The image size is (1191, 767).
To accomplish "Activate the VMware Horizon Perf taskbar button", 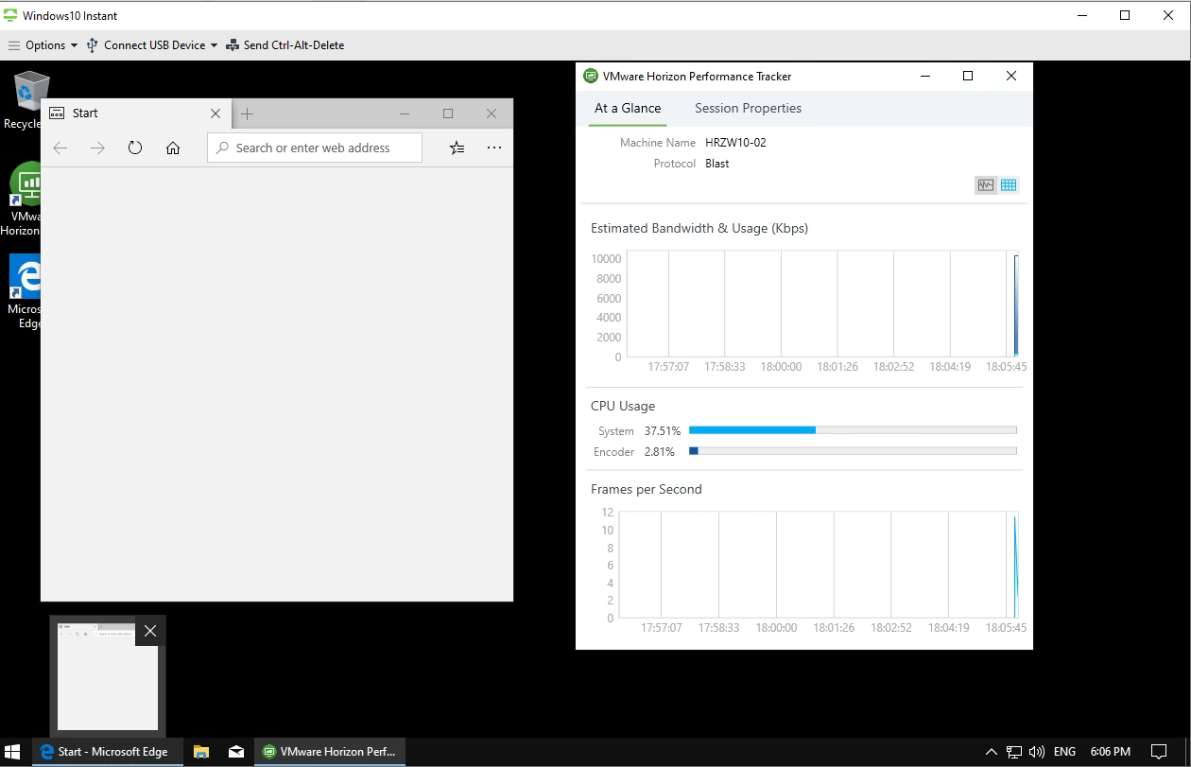I will click(x=329, y=752).
